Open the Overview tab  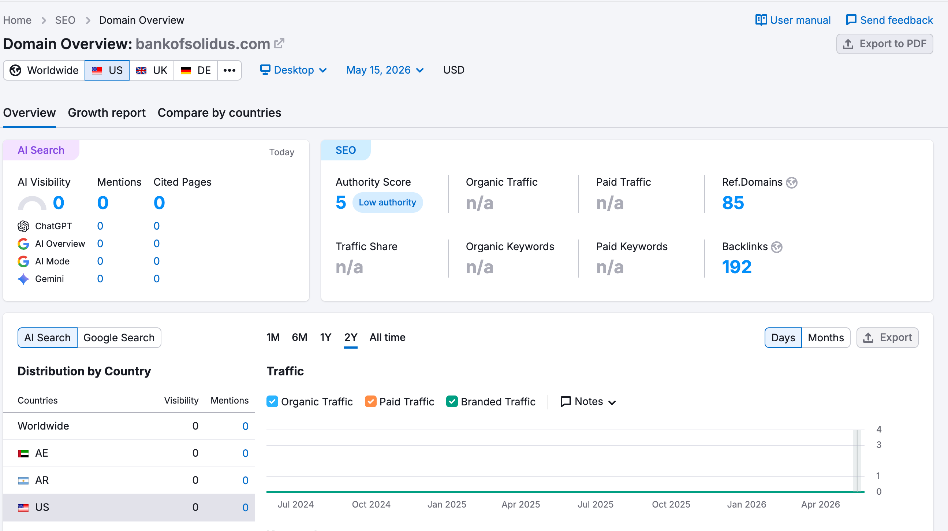29,113
